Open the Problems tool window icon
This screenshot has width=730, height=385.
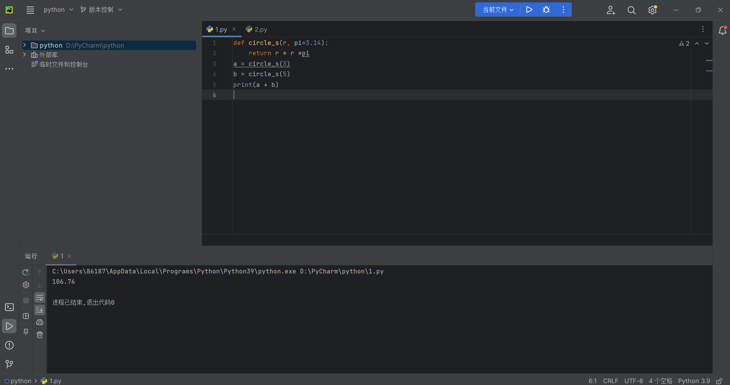9,345
